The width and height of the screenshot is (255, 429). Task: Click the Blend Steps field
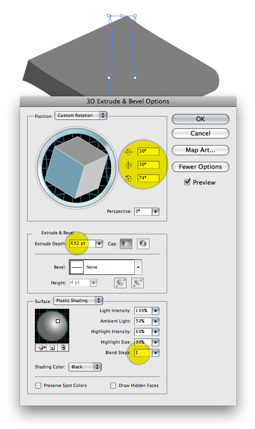click(x=143, y=353)
